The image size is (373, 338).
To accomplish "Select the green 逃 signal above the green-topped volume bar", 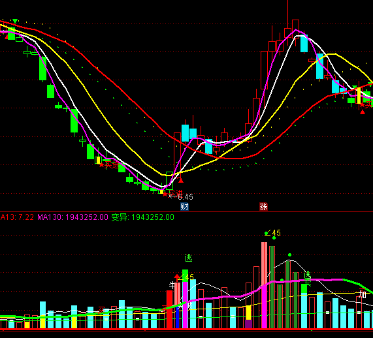I will click(188, 258).
